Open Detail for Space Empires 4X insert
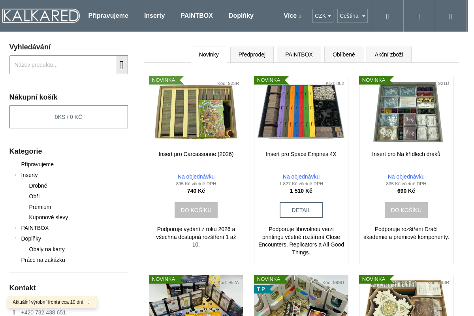The width and height of the screenshot is (474, 316). coord(301,210)
